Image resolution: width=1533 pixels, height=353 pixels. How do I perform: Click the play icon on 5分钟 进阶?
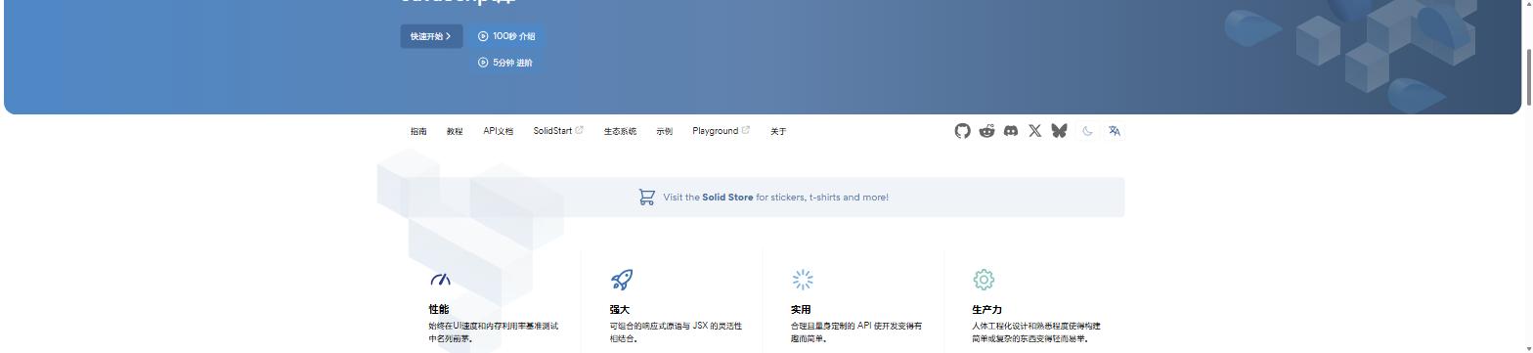[x=483, y=63]
